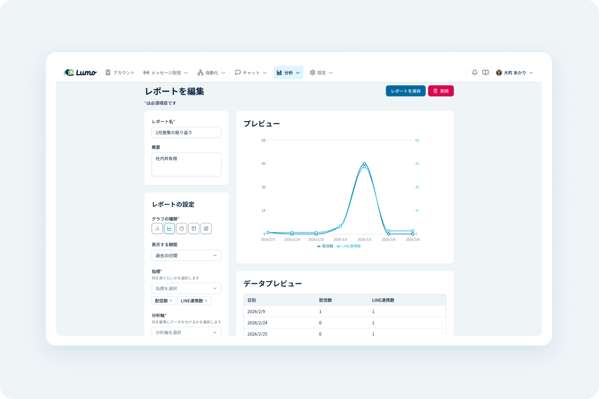Open notifications via the bell icon
The height and width of the screenshot is (399, 599).
click(474, 72)
